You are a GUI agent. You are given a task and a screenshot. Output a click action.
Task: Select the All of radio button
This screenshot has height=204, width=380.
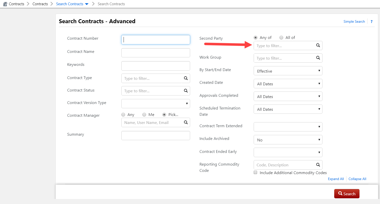[x=281, y=38]
